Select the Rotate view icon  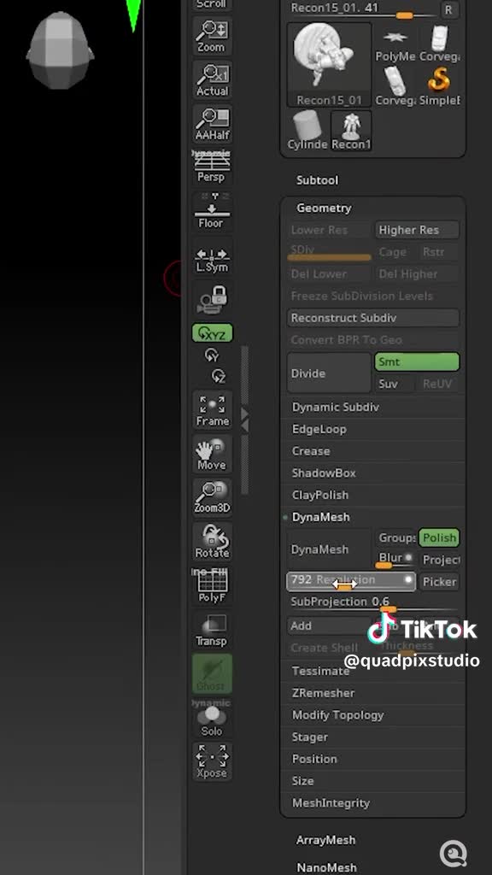(x=212, y=542)
